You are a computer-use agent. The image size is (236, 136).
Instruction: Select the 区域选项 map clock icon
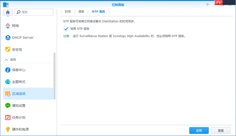(x=8, y=94)
